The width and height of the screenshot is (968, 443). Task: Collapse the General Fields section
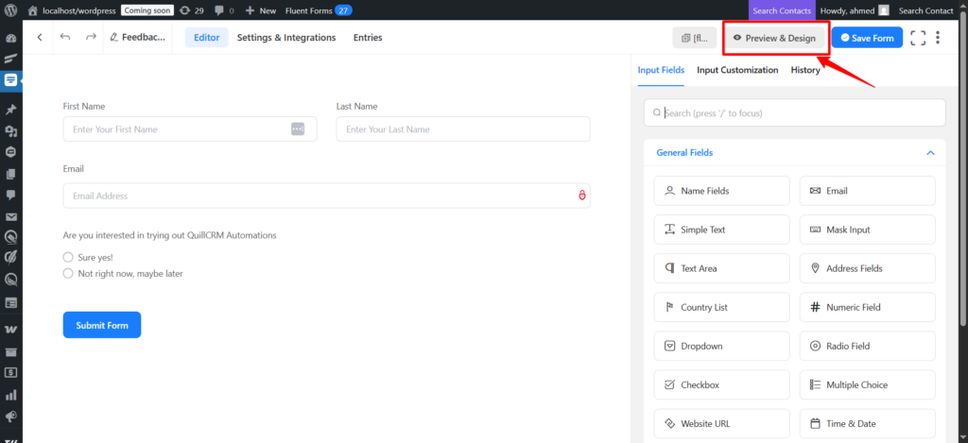pyautogui.click(x=930, y=152)
